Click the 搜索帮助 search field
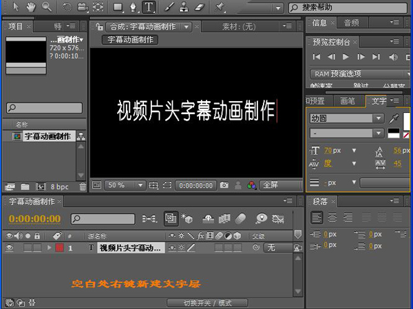 pos(348,8)
